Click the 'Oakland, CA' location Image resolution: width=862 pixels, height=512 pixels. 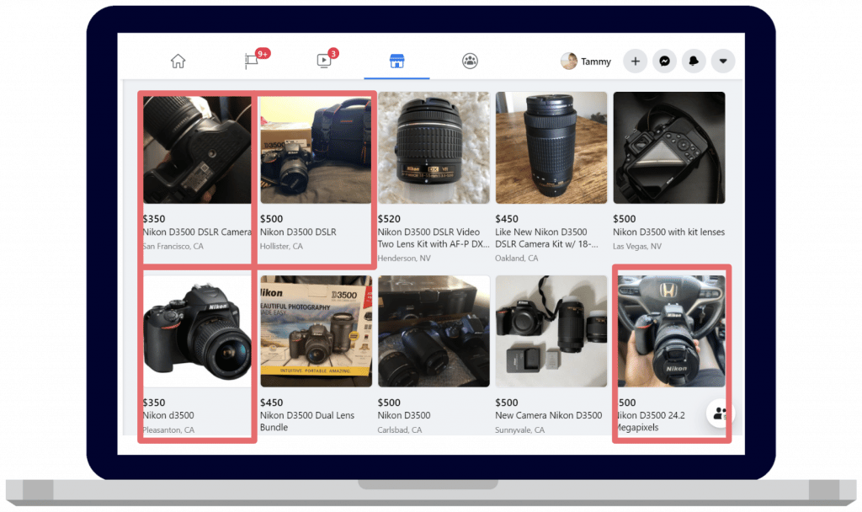(517, 259)
